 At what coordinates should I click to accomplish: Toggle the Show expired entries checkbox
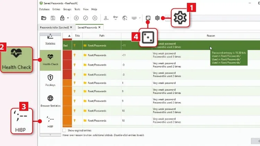tap(64, 130)
